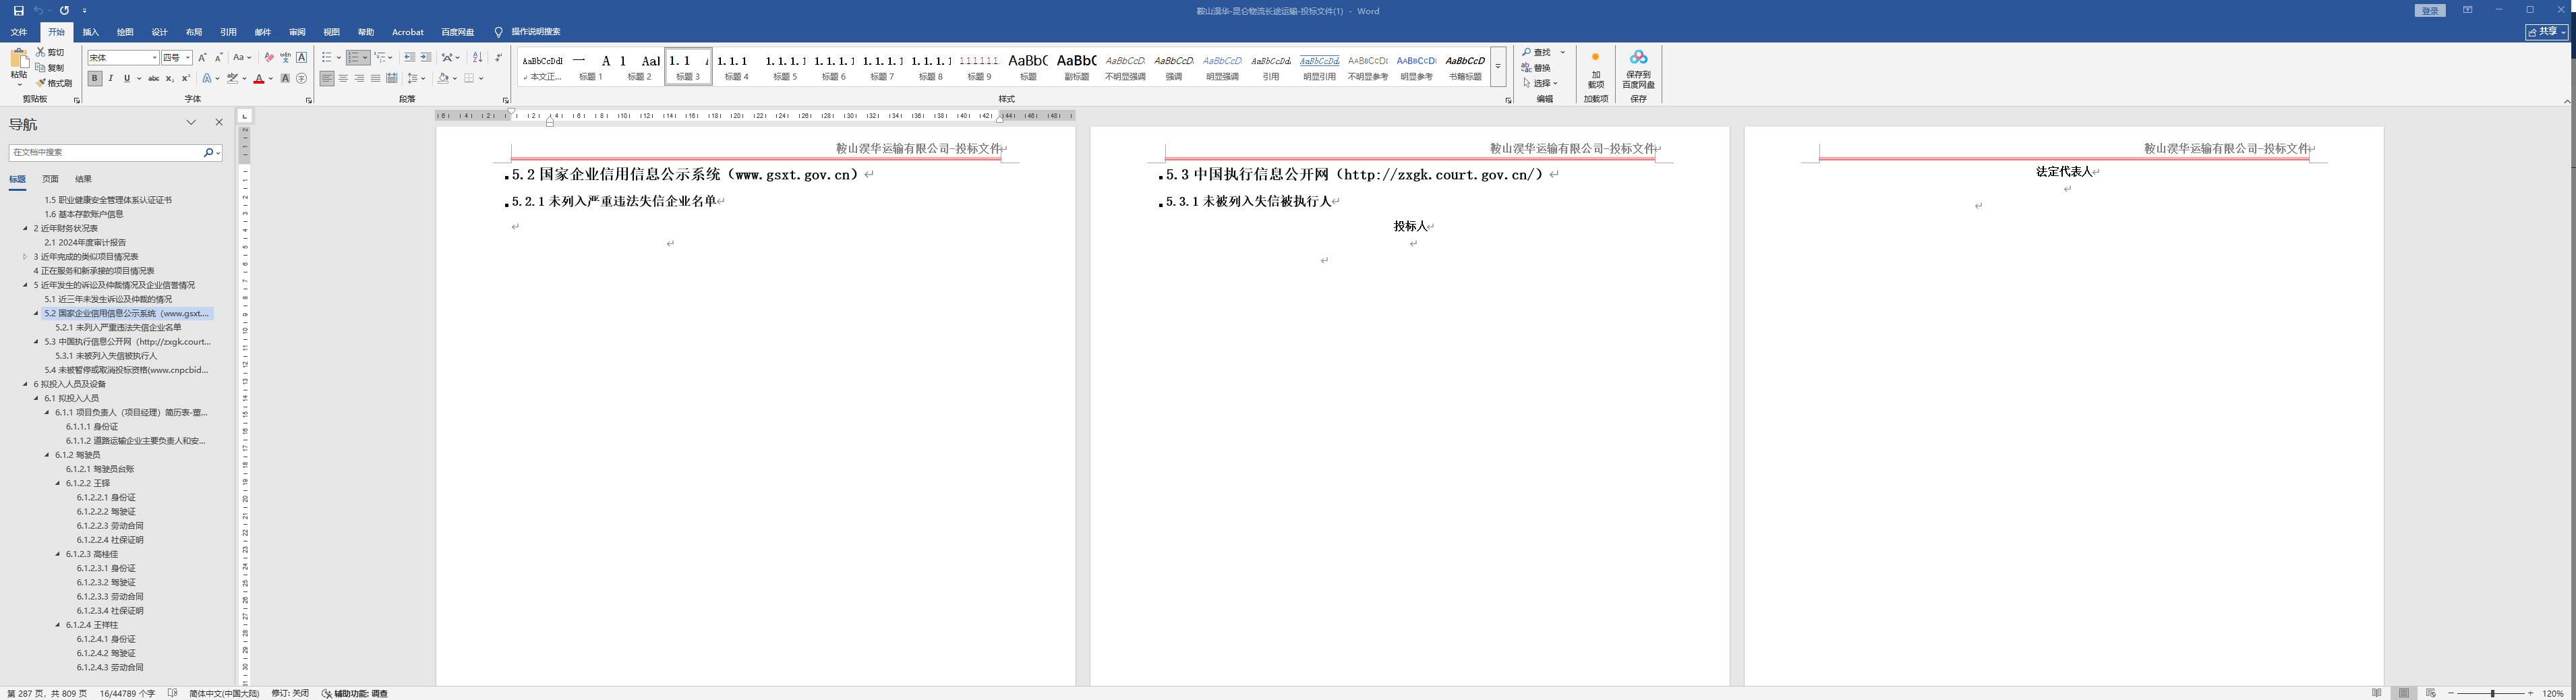This screenshot has height=700, width=2576.
Task: Click the Sort A-Z icon
Action: click(477, 58)
